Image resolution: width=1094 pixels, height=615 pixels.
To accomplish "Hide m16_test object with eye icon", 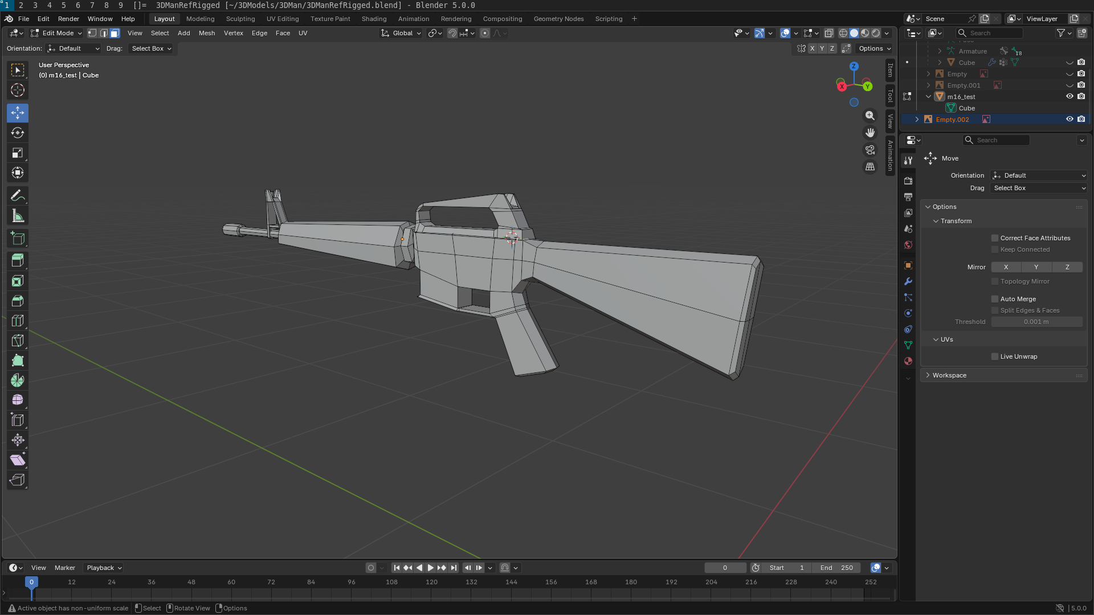I will click(1069, 96).
